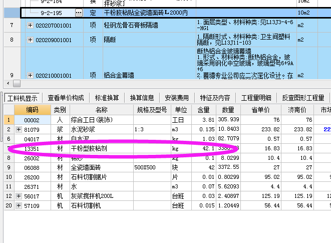Select 石料切割锯片 name cell

[x=102, y=177]
